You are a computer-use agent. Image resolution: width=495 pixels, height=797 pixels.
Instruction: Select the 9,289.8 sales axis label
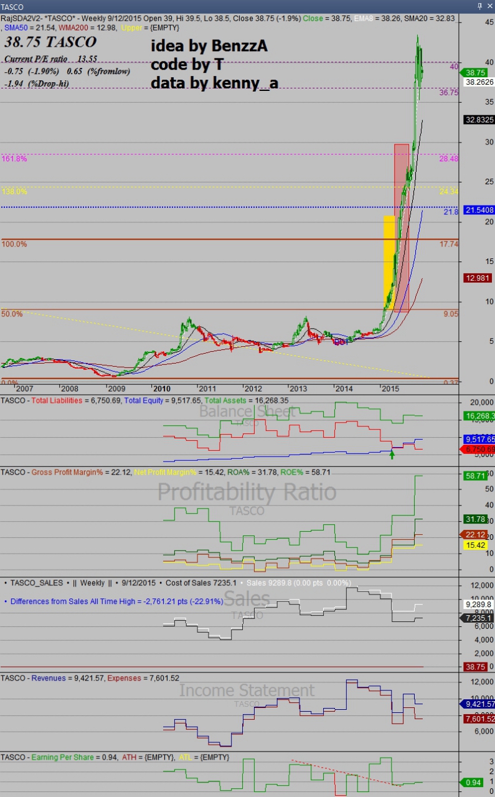478,604
